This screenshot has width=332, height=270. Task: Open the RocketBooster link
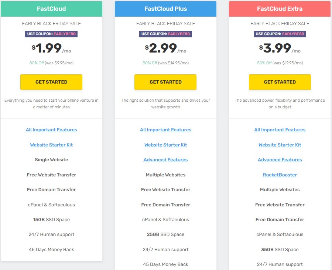[x=280, y=175]
